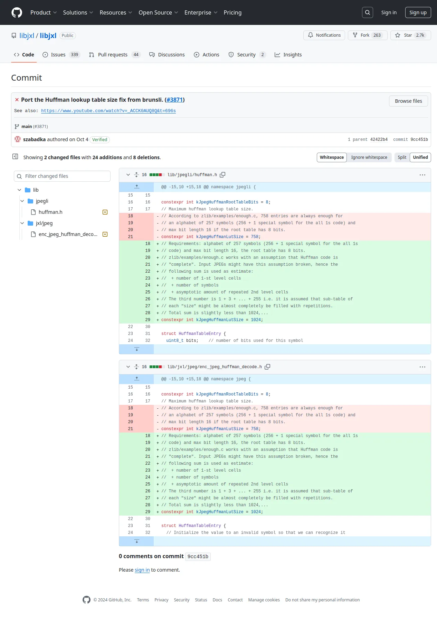Click the Verified badge

pos(100,139)
